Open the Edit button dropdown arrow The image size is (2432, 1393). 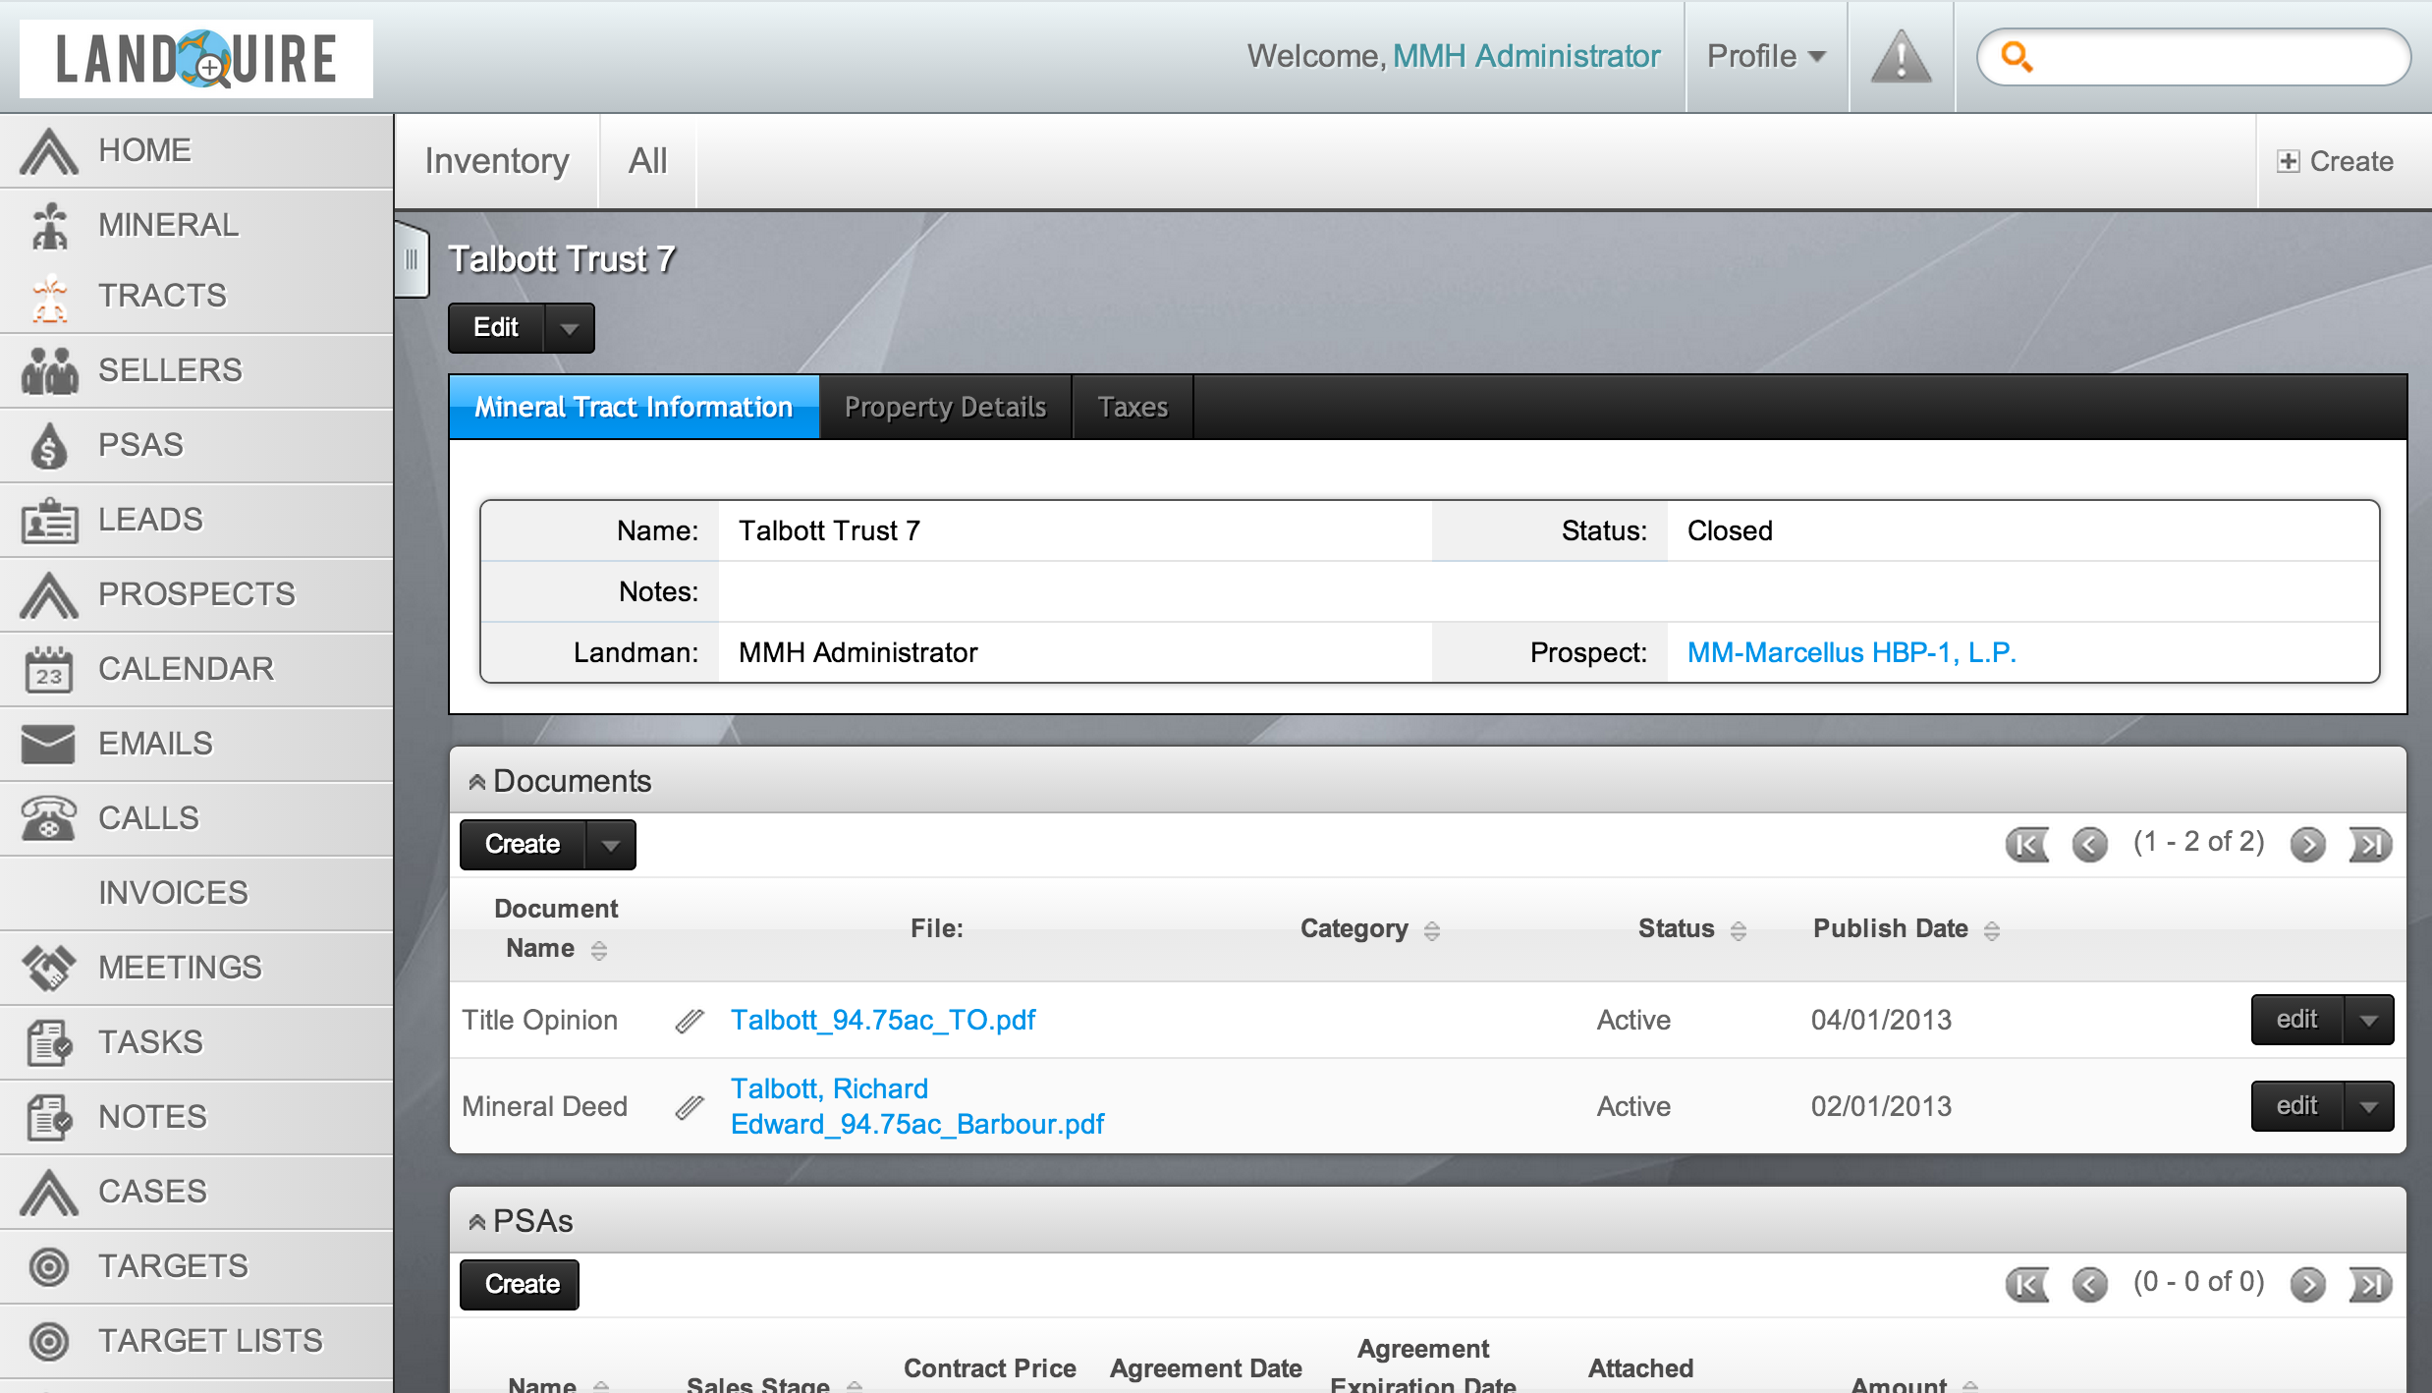click(x=569, y=328)
